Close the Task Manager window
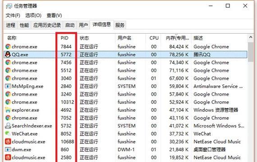This screenshot has height=162, width=257. (x=245, y=6)
